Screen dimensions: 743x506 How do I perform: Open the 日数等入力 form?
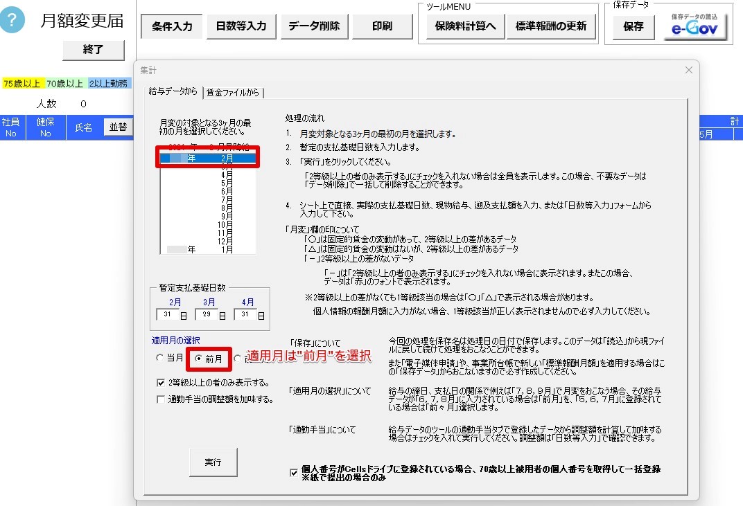[241, 26]
